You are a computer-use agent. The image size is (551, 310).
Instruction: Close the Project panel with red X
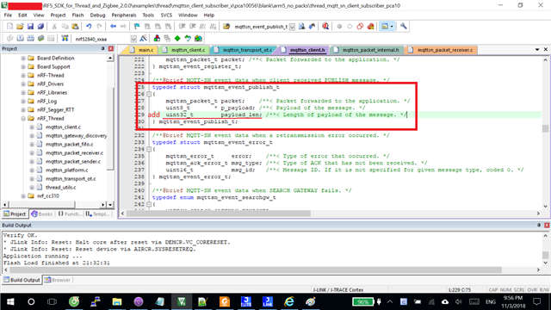111,48
